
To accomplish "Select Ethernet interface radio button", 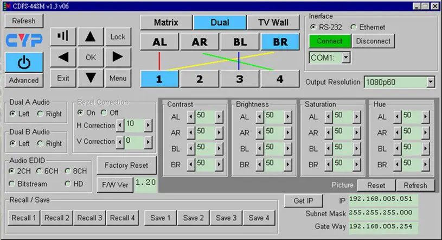I will [354, 27].
